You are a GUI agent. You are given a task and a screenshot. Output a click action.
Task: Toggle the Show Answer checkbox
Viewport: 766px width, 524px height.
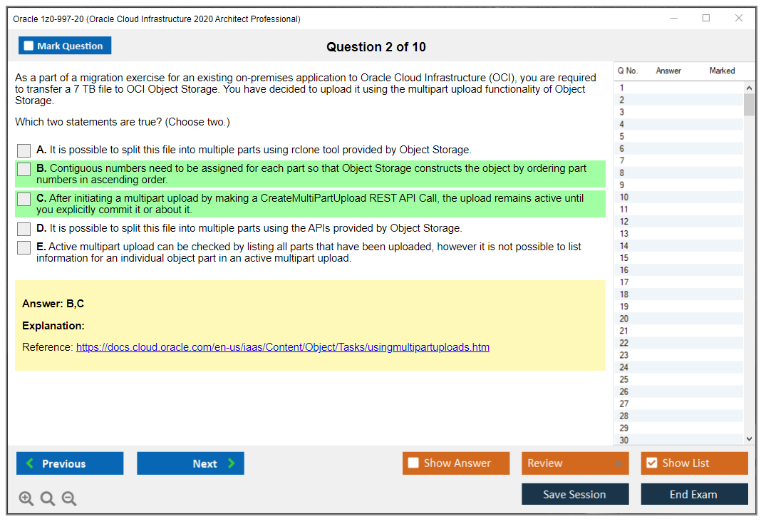click(x=413, y=463)
